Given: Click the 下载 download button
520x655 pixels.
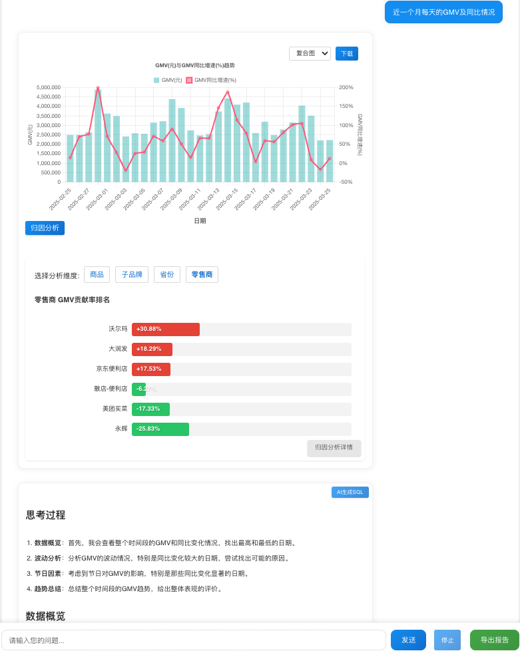Looking at the screenshot, I should tap(347, 53).
